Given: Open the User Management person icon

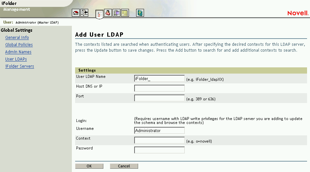Looking at the screenshot, I should [108, 13].
